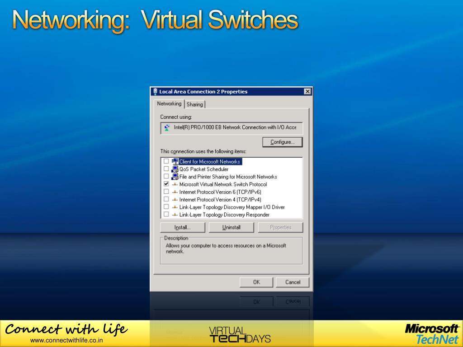Select 'Internet Protocol Version 6 (TCP/IPv6)'
The height and width of the screenshot is (347, 463).
coord(220,192)
